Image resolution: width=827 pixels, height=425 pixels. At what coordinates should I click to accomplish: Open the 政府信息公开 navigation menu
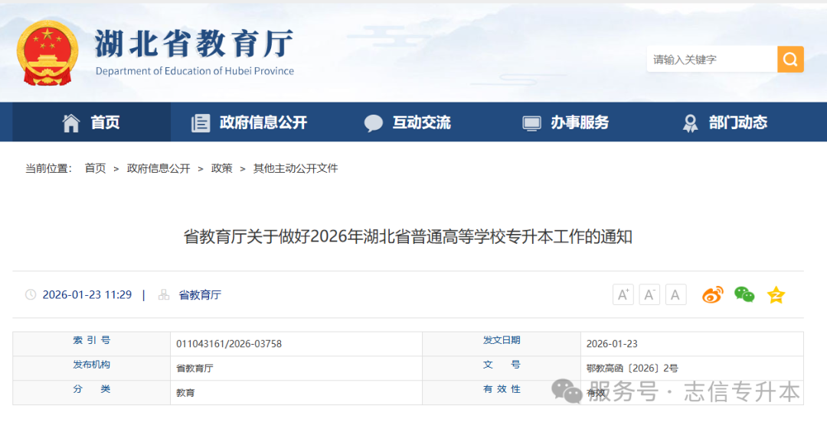250,122
